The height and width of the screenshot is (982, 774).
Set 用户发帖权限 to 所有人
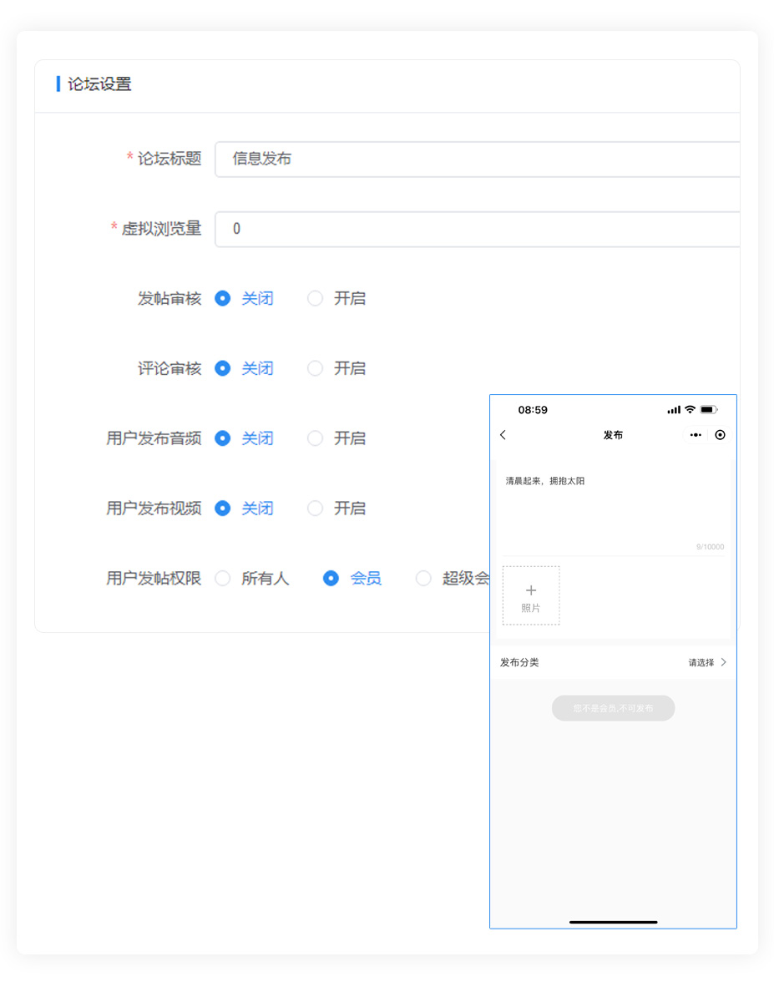click(223, 579)
